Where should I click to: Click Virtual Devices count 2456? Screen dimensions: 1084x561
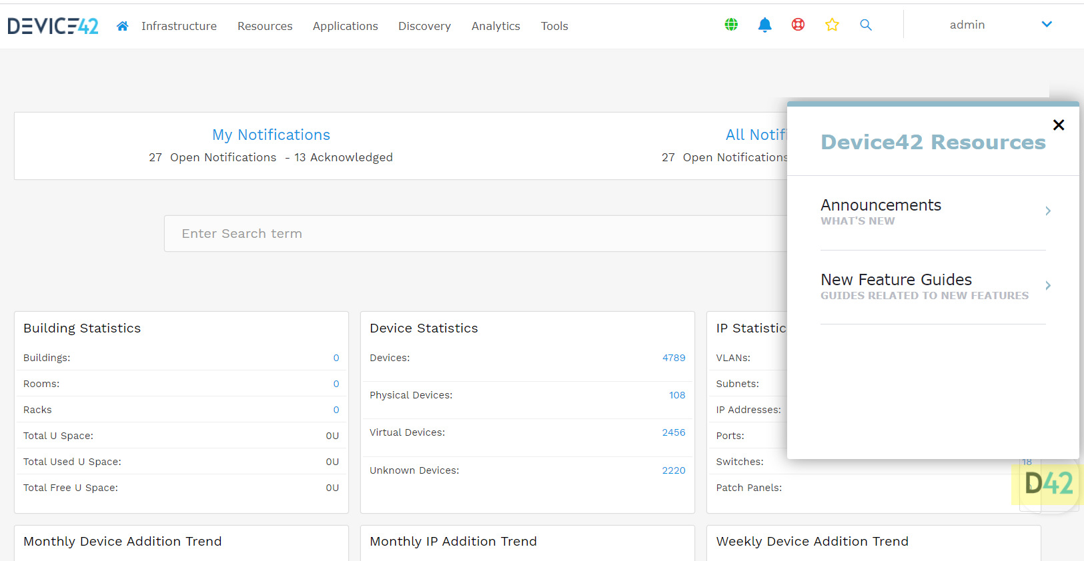[x=674, y=432]
